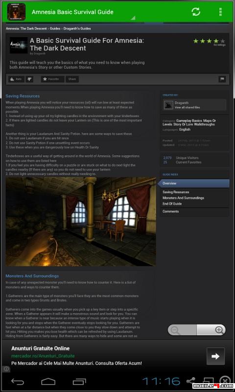This screenshot has height=392, width=235.
Task: Tap the share icon in system bar
Action: [x=191, y=381]
